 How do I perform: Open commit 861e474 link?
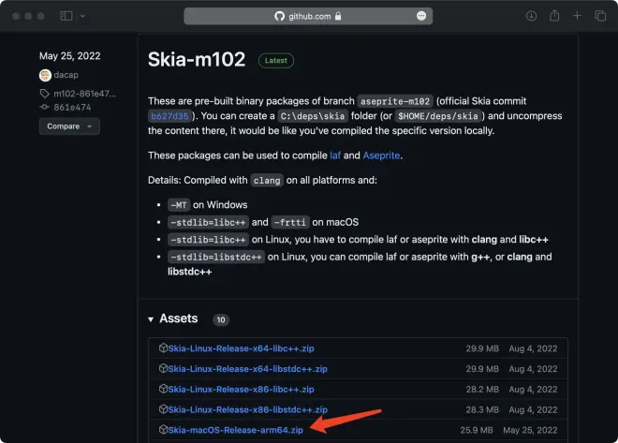72,107
